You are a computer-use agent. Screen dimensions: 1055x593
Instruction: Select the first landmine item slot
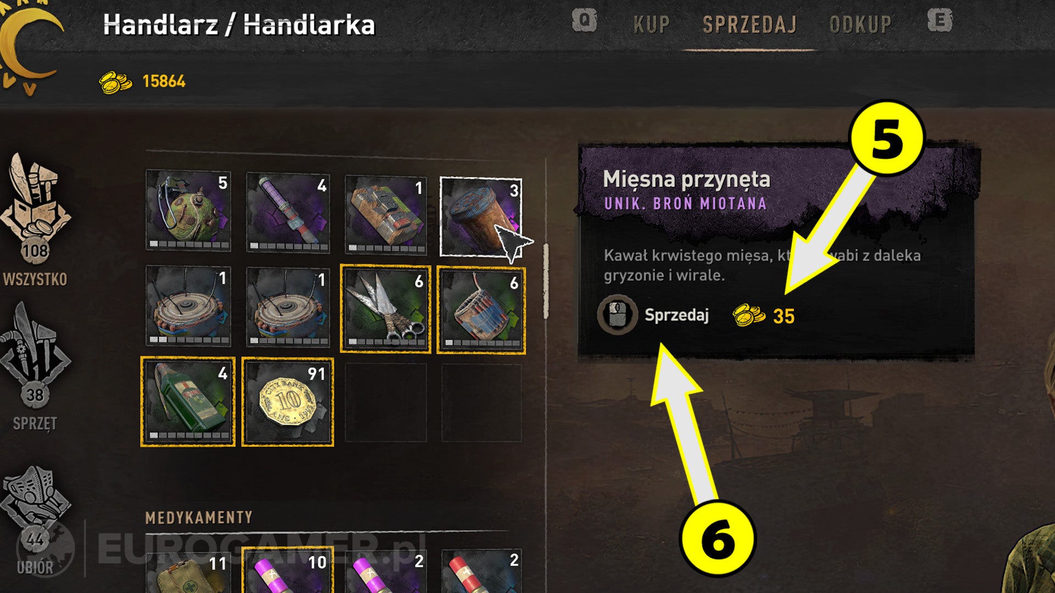pyautogui.click(x=188, y=306)
